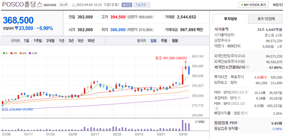
Task: Click the 고가 value 394,500
Action: (x=118, y=17)
